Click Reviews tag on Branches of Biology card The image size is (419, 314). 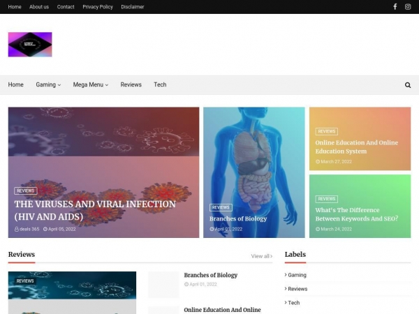221,207
